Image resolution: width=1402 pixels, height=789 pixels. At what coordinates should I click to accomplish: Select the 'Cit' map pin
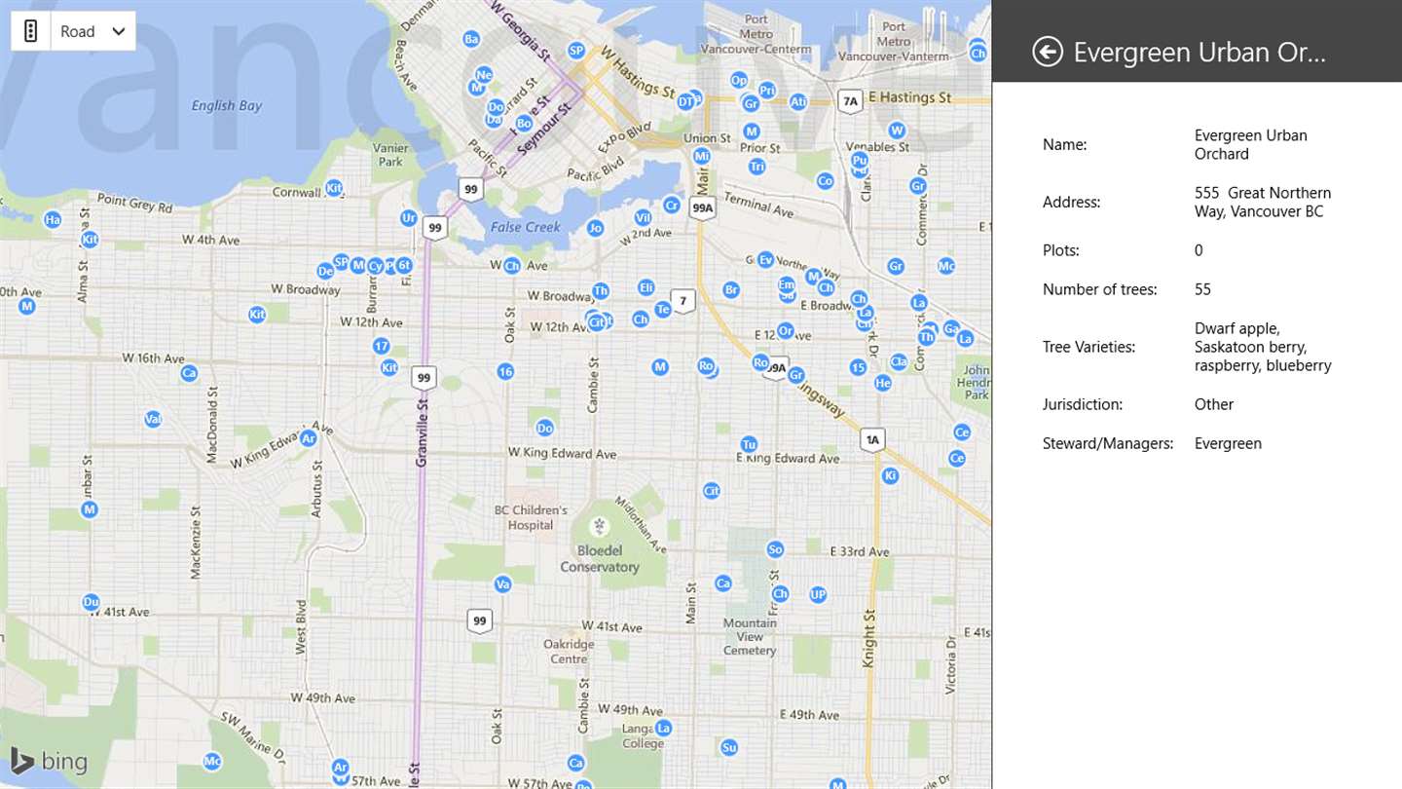pyautogui.click(x=712, y=491)
